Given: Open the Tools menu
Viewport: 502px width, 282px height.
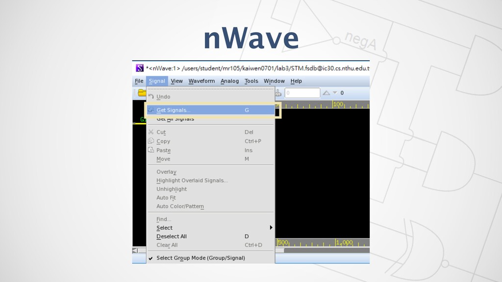Looking at the screenshot, I should coord(251,81).
